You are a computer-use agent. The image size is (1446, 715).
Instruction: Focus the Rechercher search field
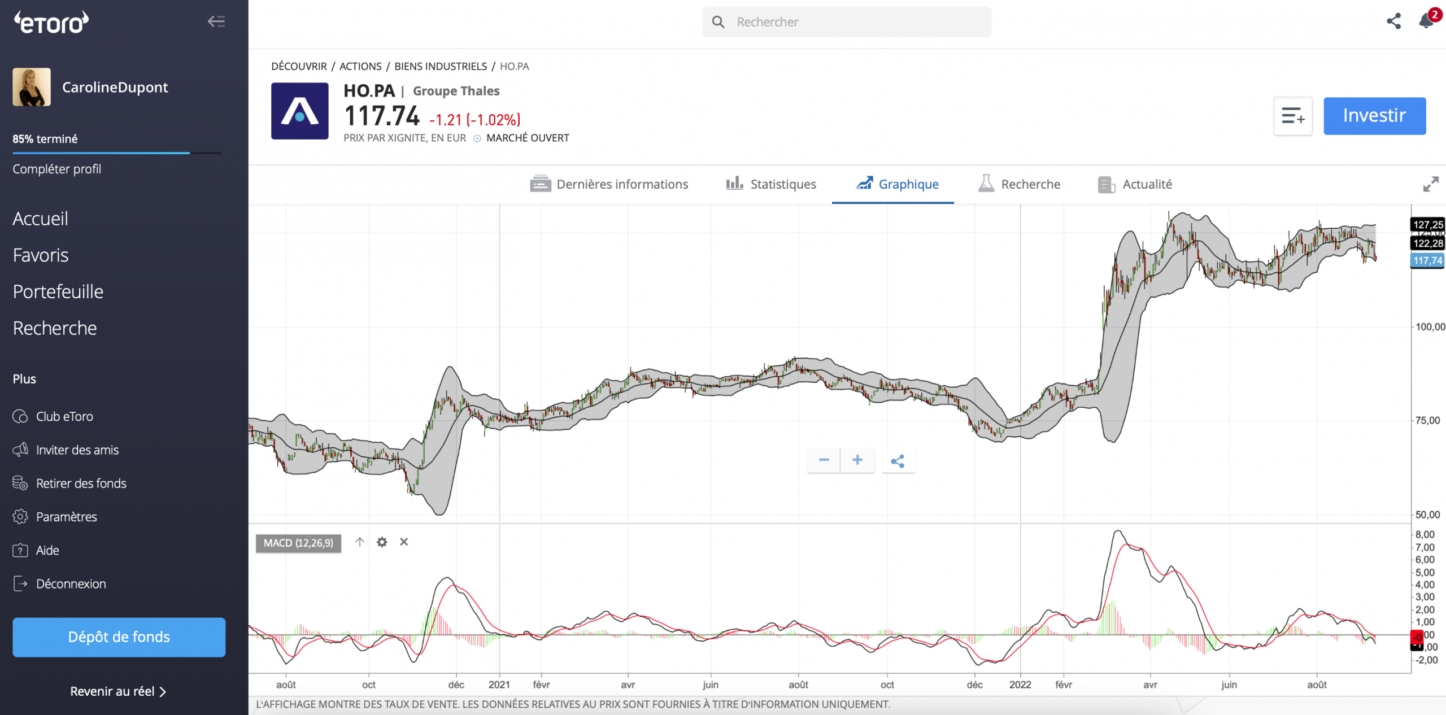pyautogui.click(x=847, y=22)
